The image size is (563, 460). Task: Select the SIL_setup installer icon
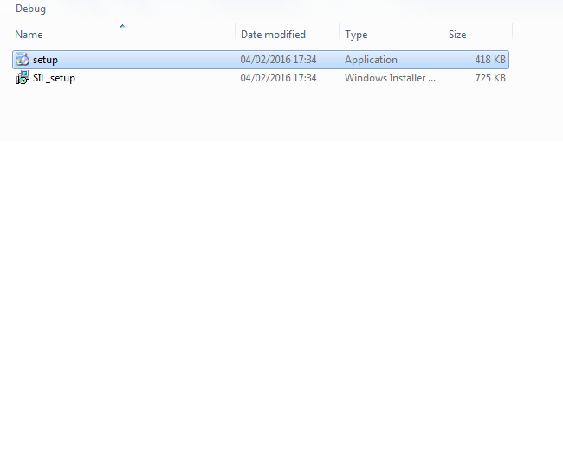[x=23, y=78]
